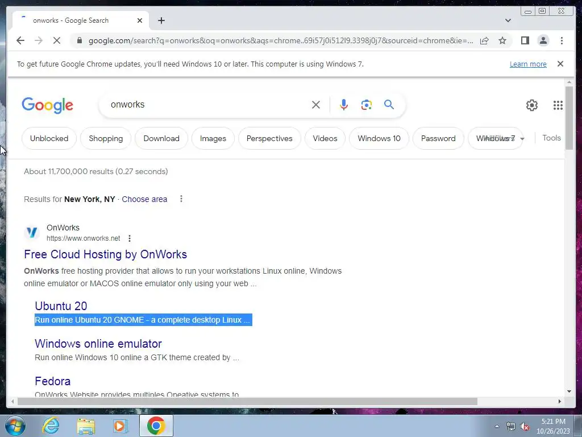582x437 pixels.
Task: Clear the search query
Action: point(316,105)
